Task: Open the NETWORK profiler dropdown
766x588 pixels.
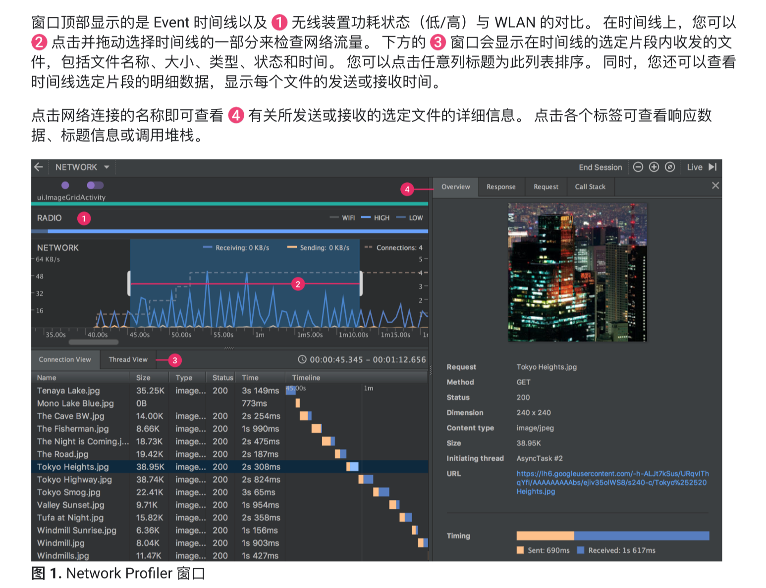Action: pos(82,167)
